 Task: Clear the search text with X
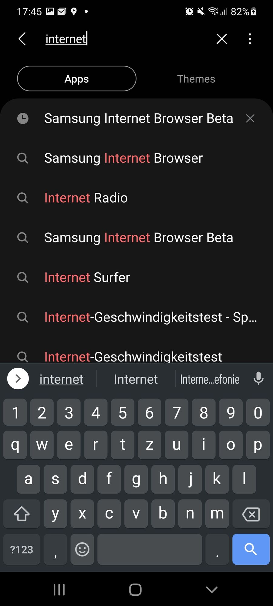pos(222,39)
